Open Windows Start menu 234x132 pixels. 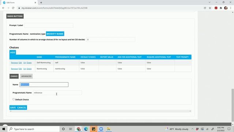pos(4,129)
